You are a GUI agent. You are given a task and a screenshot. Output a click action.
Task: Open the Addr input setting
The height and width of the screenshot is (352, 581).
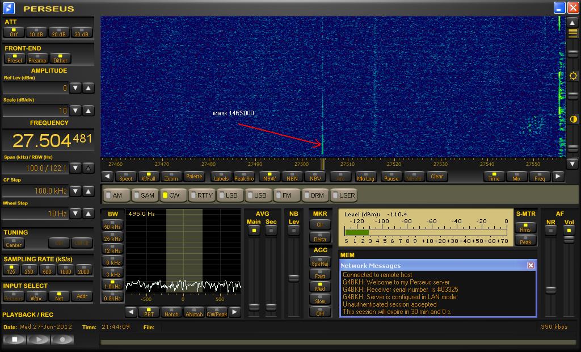(82, 296)
